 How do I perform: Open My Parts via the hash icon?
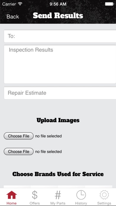coord(58,195)
